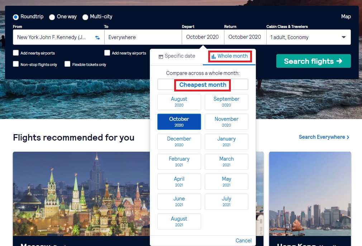This screenshot has width=362, height=246.
Task: Click the To destination field showing Everywhere
Action: point(143,37)
